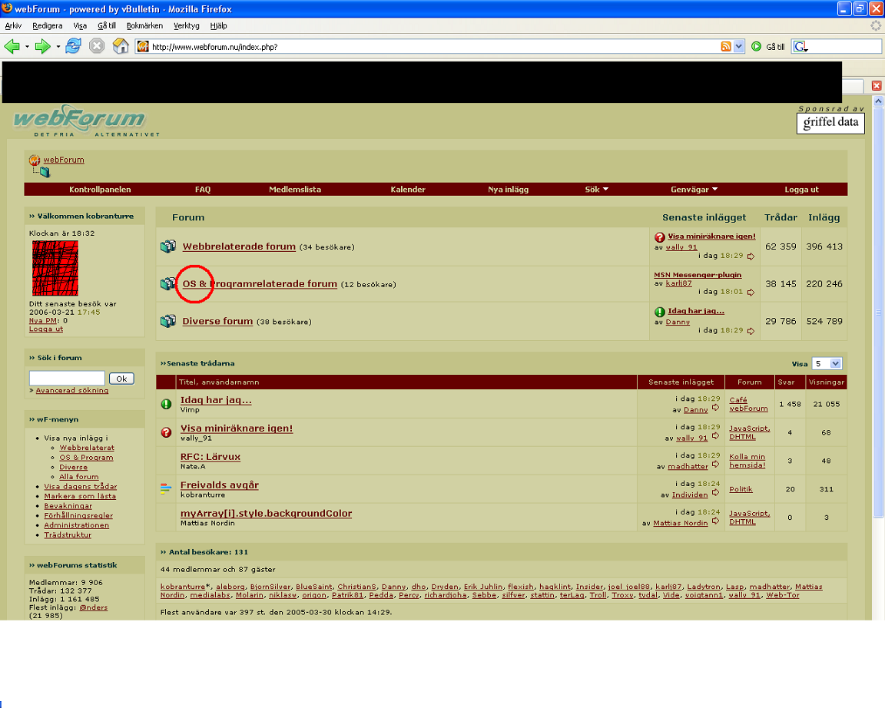This screenshot has width=885, height=708.
Task: Open the Freivalds avgår thread
Action: click(220, 485)
